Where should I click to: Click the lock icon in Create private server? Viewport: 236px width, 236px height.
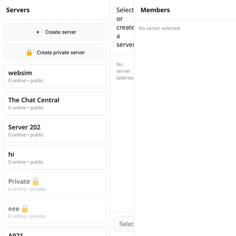pos(29,53)
